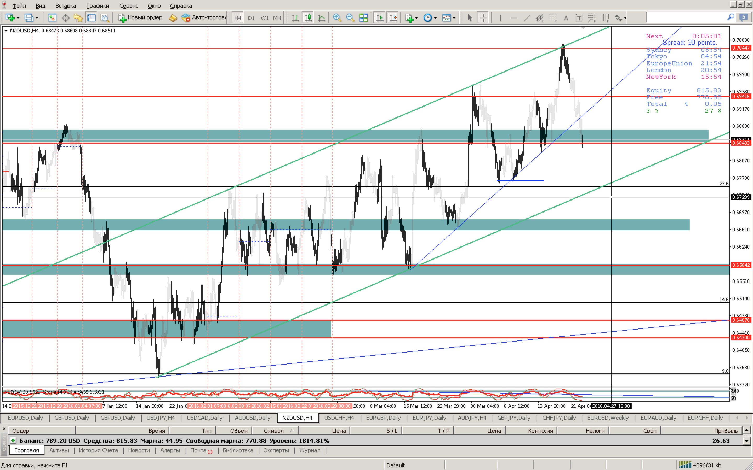Select the Arrows objects icon

click(x=618, y=18)
